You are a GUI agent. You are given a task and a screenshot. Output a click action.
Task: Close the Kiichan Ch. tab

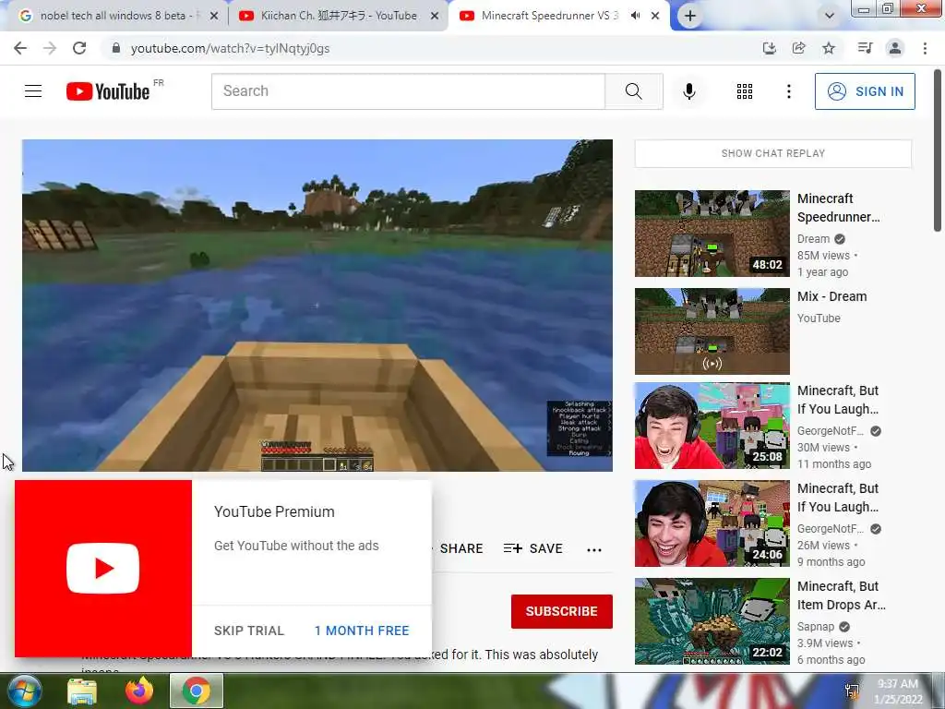click(435, 17)
